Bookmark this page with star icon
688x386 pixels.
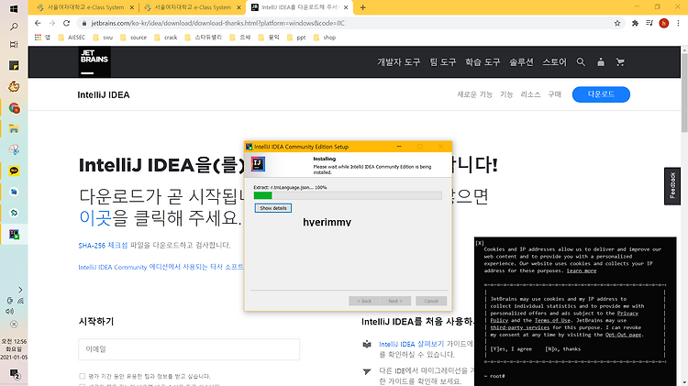[617, 23]
